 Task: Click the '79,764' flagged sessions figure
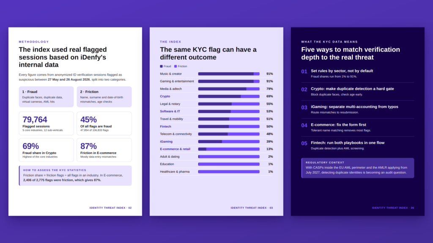click(35, 119)
